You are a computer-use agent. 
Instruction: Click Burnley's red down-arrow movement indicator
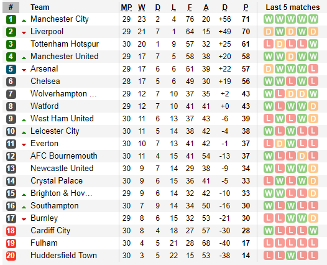tap(24, 220)
